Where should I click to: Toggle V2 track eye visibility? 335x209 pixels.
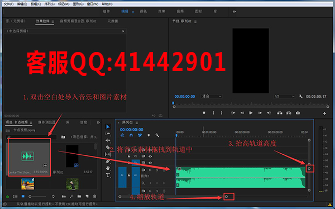[150, 156]
